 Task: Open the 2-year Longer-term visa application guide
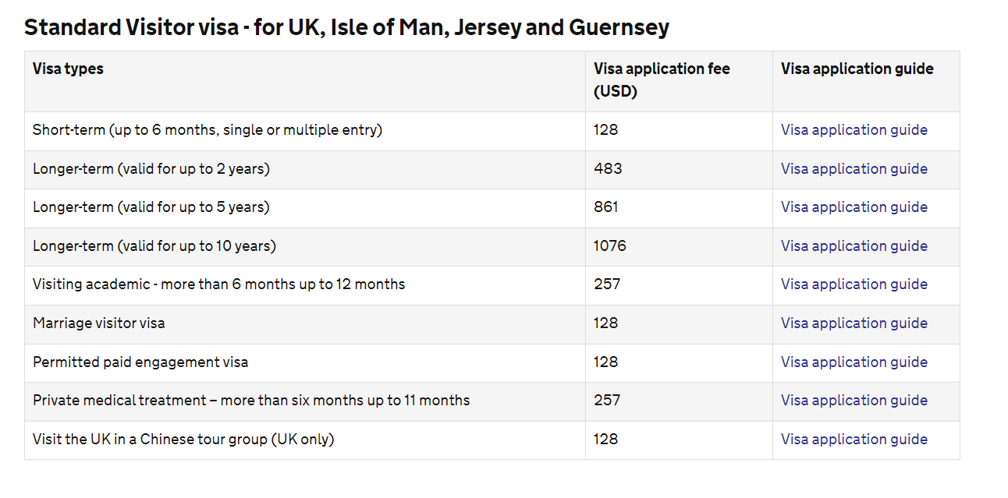coord(854,169)
